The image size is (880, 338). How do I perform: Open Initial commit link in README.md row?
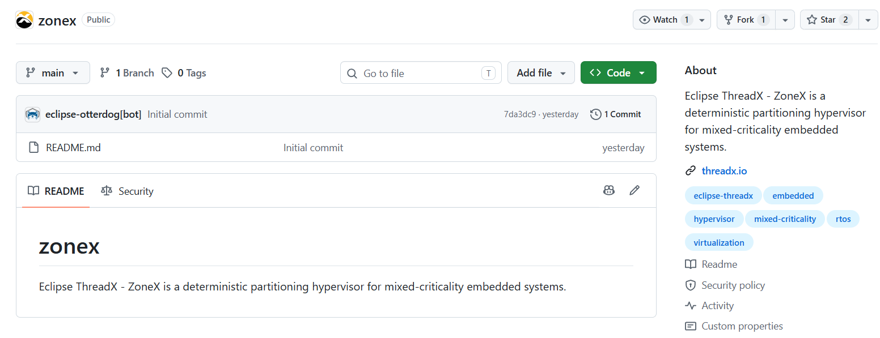313,148
